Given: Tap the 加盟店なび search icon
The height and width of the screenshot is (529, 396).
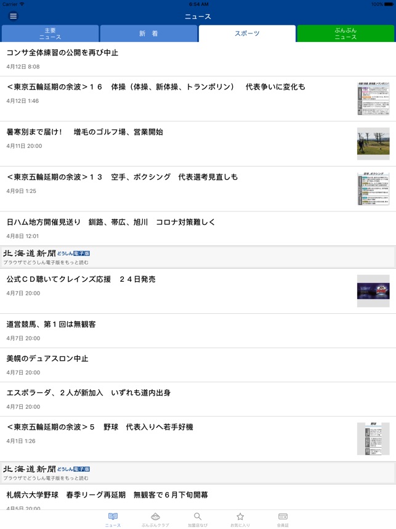Looking at the screenshot, I should tap(198, 520).
